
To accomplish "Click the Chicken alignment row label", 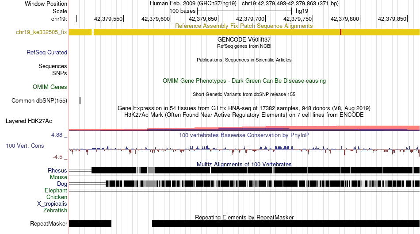I will pyautogui.click(x=57, y=197).
